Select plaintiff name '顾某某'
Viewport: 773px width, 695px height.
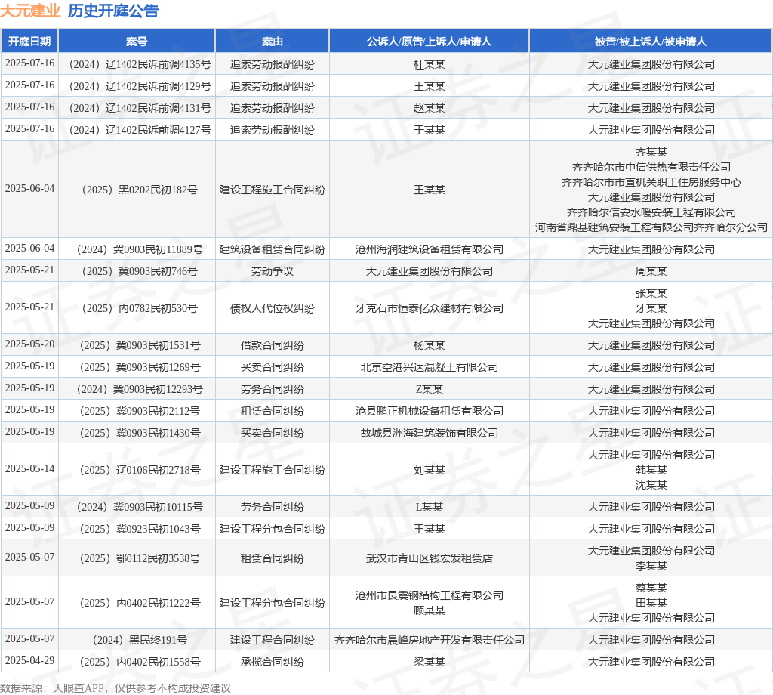[x=430, y=610]
